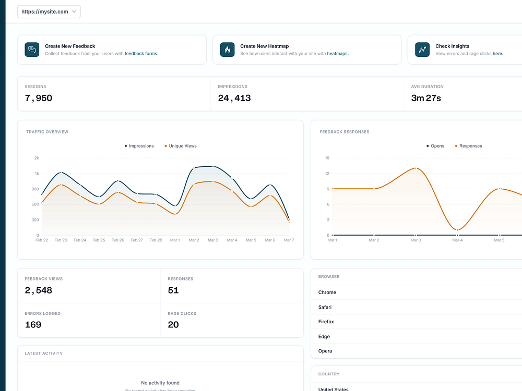Toggle the Impressions legend series
Screen dimensions: 522x391
[139, 146]
